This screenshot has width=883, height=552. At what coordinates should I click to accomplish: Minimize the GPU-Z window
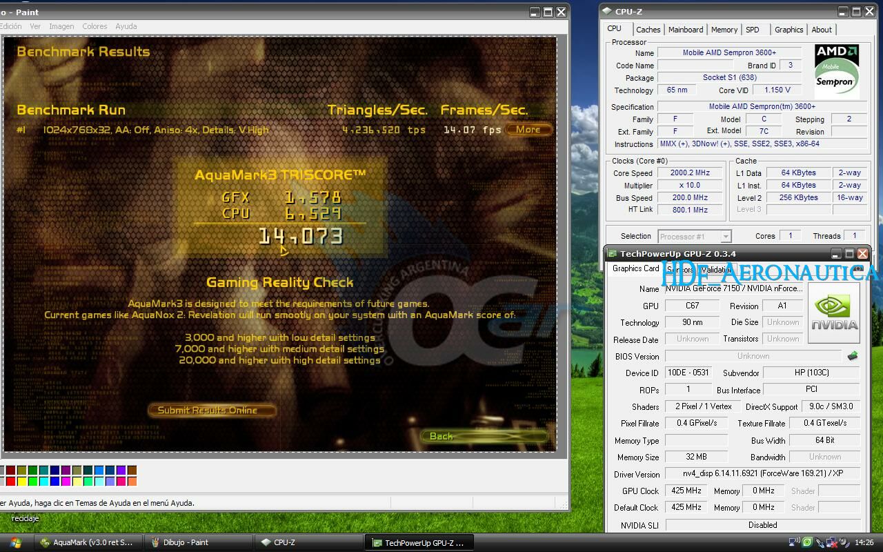[836, 254]
